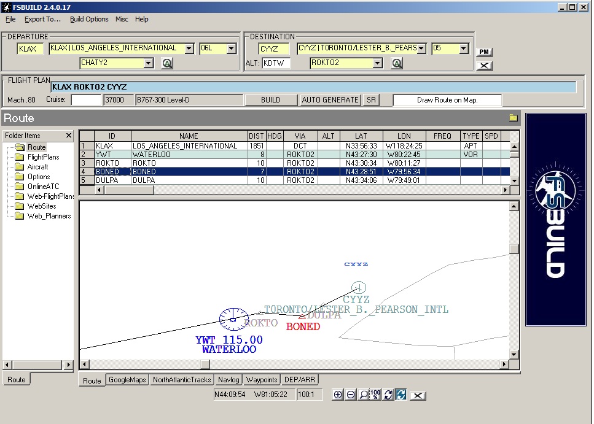Select the FlightPlans folder in tree
594x424 pixels.
43,157
